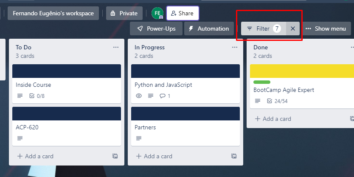Click the watch eye icon on Python card

click(139, 96)
